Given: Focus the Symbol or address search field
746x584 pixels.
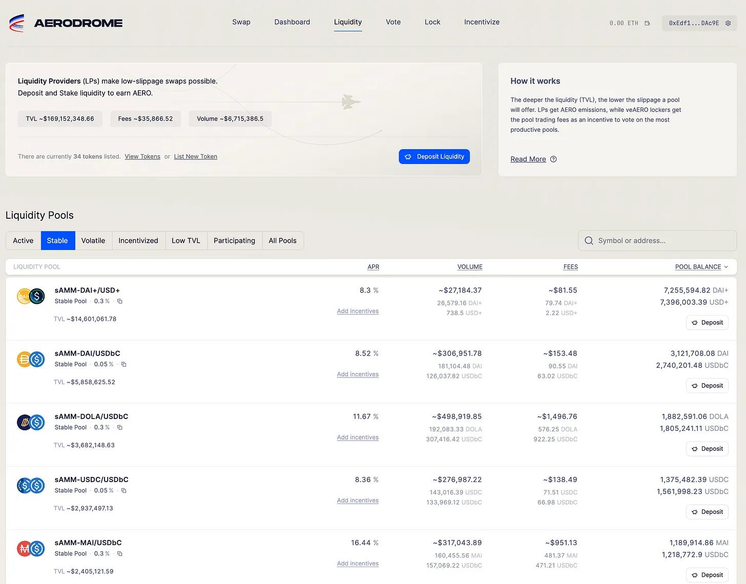Looking at the screenshot, I should pos(657,241).
